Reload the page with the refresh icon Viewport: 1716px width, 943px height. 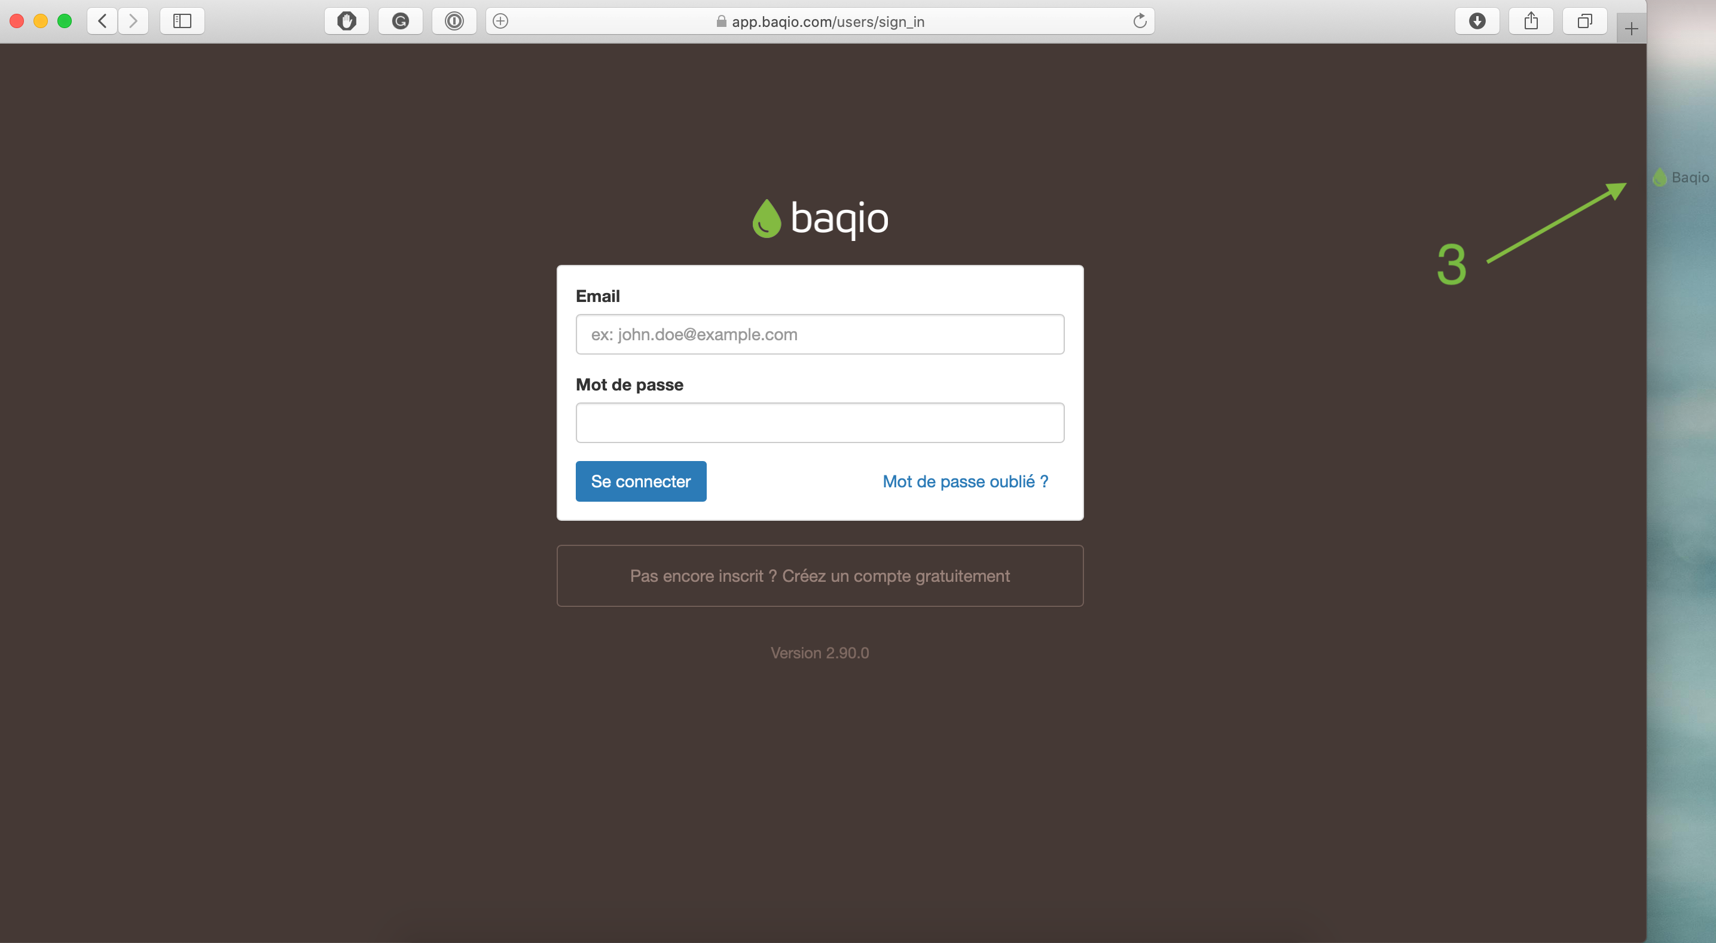click(x=1140, y=22)
